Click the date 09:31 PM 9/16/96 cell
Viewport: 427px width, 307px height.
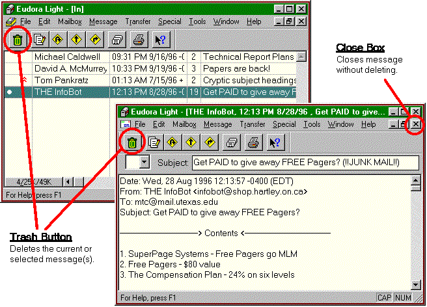tap(148, 57)
